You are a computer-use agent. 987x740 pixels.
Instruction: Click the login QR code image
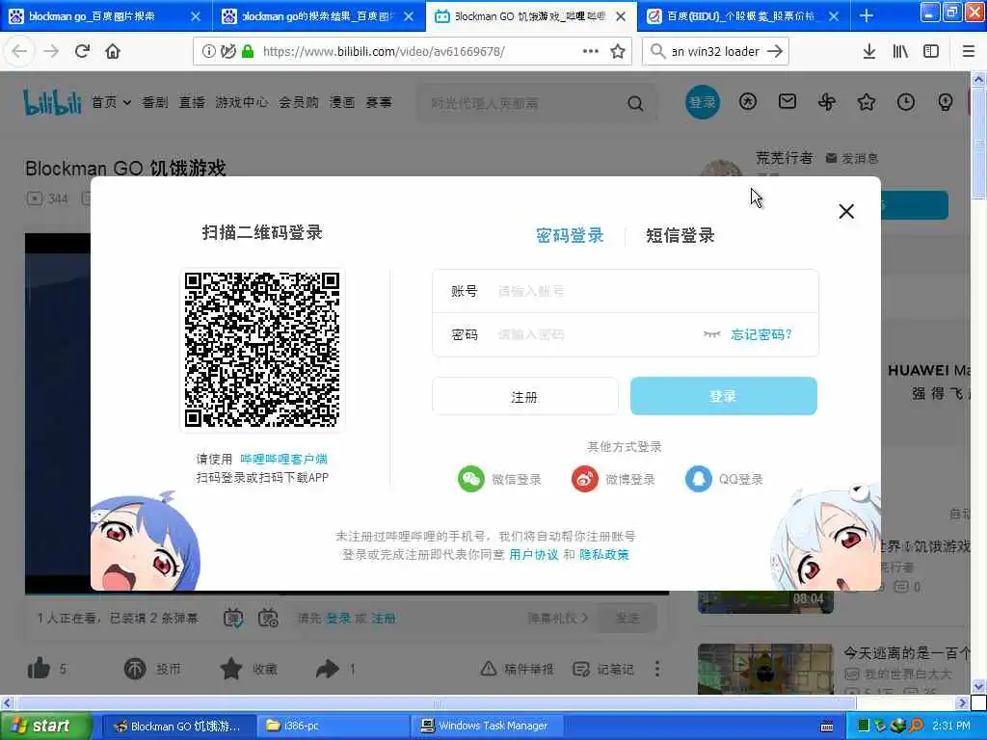coord(262,350)
